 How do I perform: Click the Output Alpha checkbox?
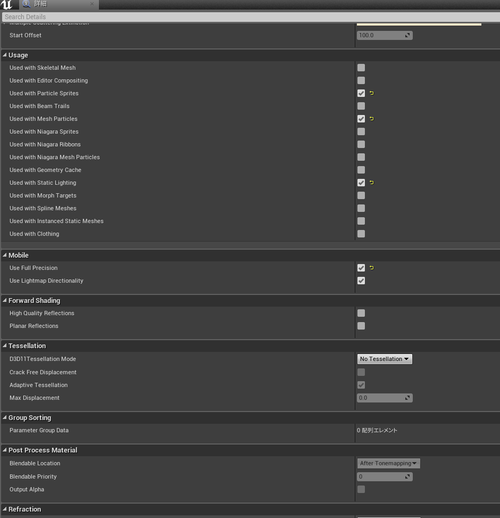point(361,489)
